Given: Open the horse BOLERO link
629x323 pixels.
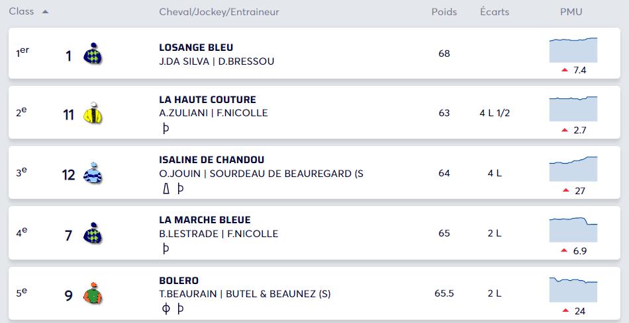Looking at the screenshot, I should pos(179,281).
